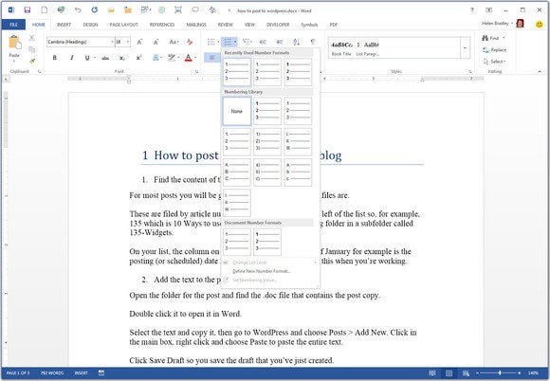Switch to Web Layout view in the status bar

tap(466, 372)
